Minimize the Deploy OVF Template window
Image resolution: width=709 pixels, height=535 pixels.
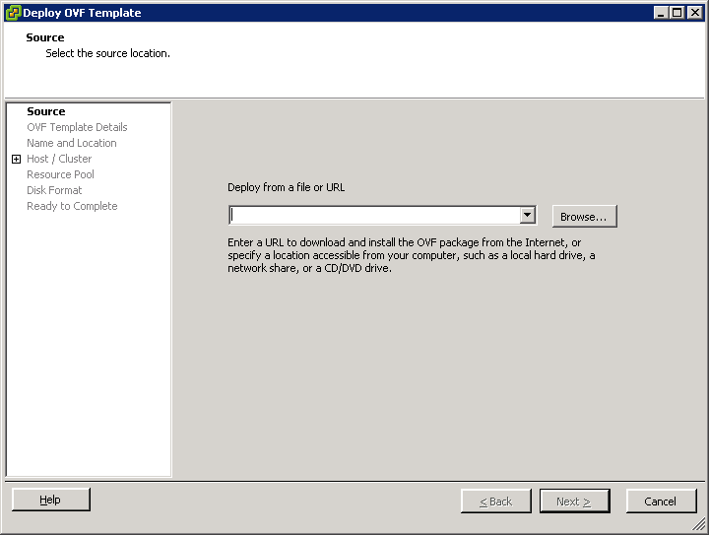[x=661, y=13]
